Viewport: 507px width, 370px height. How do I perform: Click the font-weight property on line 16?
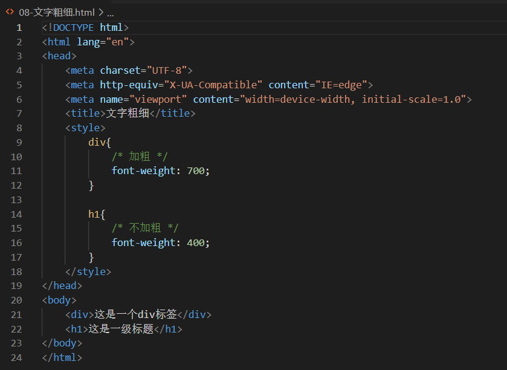143,242
